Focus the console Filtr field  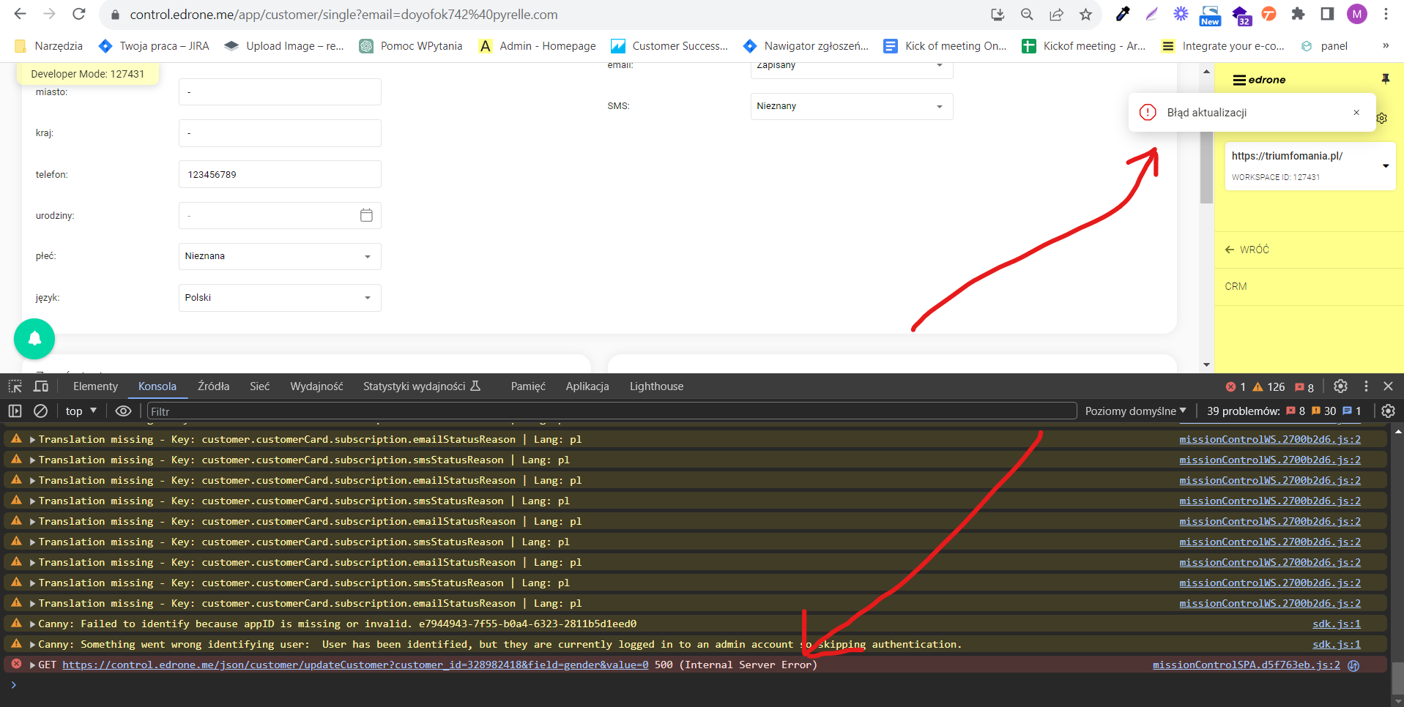[x=612, y=411]
